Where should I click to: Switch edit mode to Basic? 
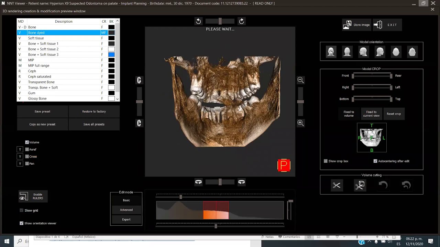tap(126, 200)
